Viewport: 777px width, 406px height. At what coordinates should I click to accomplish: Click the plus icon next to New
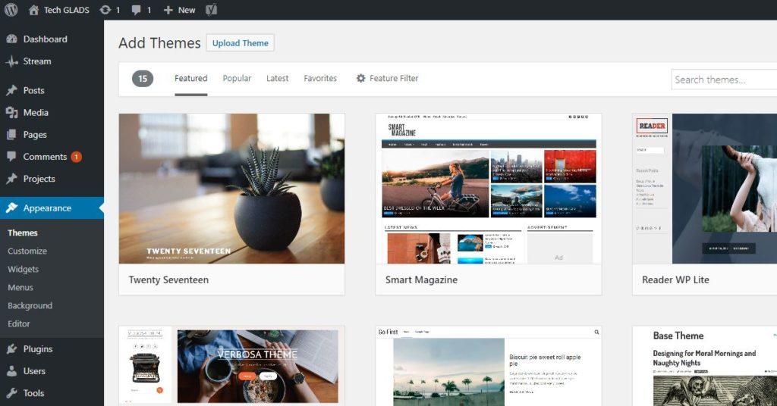tap(168, 10)
